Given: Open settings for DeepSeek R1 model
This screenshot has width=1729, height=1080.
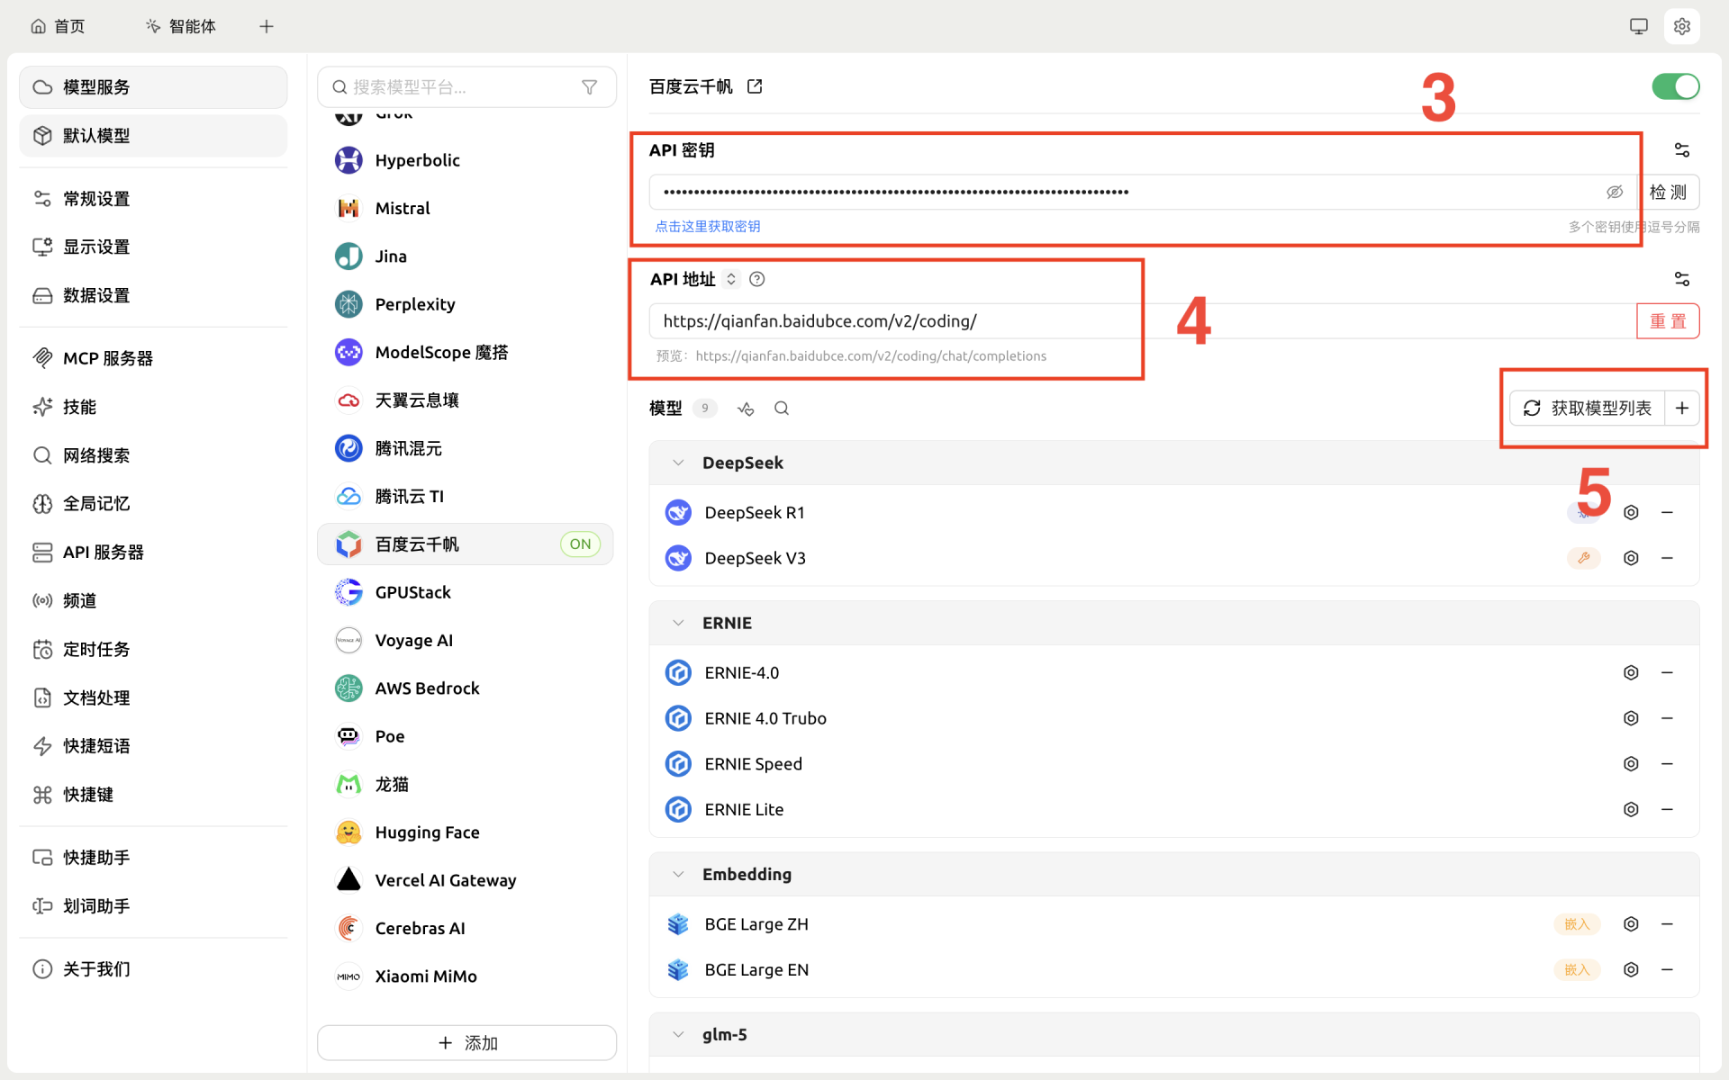Looking at the screenshot, I should click(x=1631, y=512).
